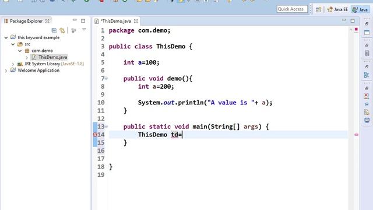Close the *ThisDemo.java editor tab
Image resolution: width=373 pixels, height=210 pixels.
[136, 21]
